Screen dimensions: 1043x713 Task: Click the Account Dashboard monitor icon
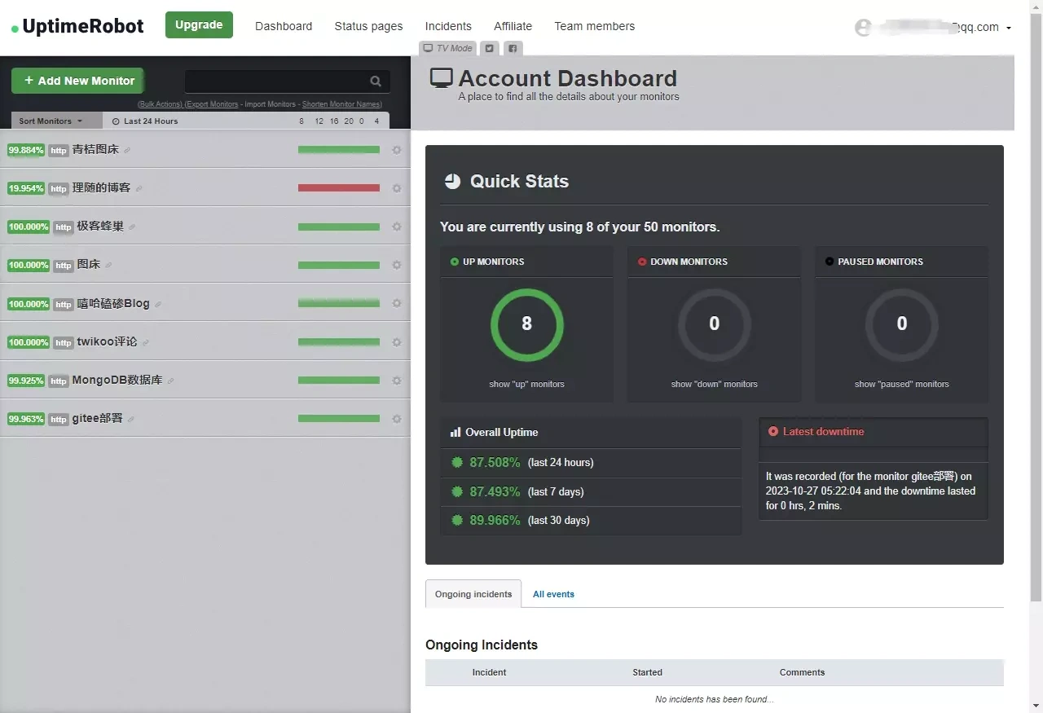coord(441,78)
